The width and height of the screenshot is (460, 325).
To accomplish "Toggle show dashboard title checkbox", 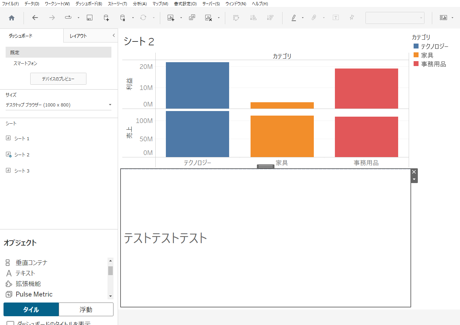I will point(11,323).
